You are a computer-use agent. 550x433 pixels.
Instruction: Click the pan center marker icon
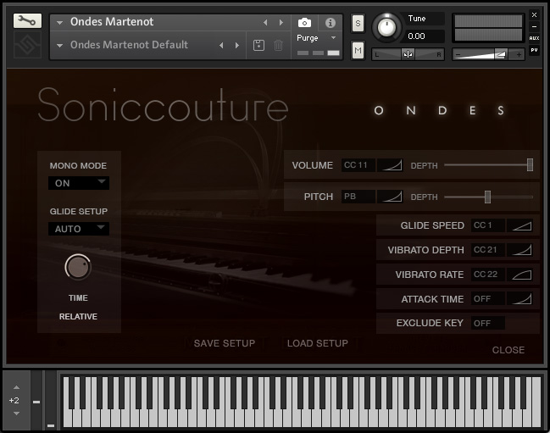point(408,54)
